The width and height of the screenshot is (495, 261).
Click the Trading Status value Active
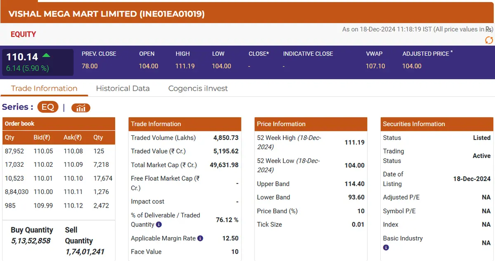[481, 156]
